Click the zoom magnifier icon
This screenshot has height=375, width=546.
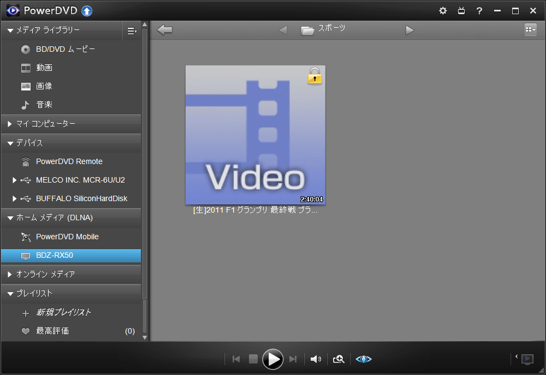point(339,359)
